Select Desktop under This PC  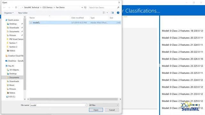(x=13, y=74)
